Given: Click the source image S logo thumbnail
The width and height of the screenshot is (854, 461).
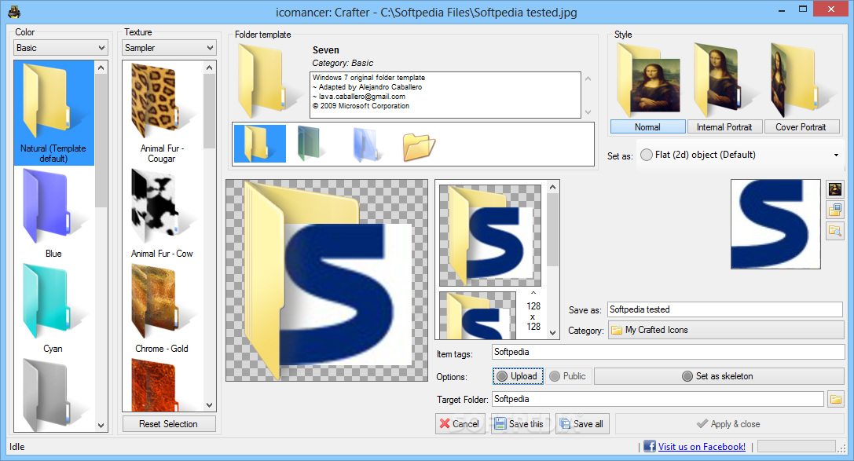Looking at the screenshot, I should [x=775, y=225].
